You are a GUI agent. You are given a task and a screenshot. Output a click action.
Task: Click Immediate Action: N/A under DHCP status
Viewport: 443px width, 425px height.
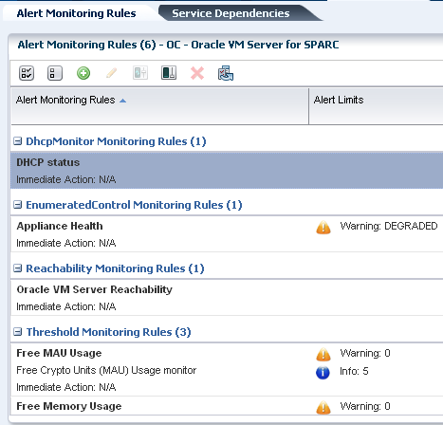click(x=66, y=179)
